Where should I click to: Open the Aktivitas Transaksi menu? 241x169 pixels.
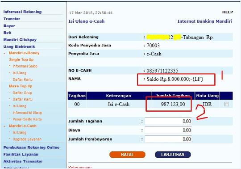[x=23, y=161]
